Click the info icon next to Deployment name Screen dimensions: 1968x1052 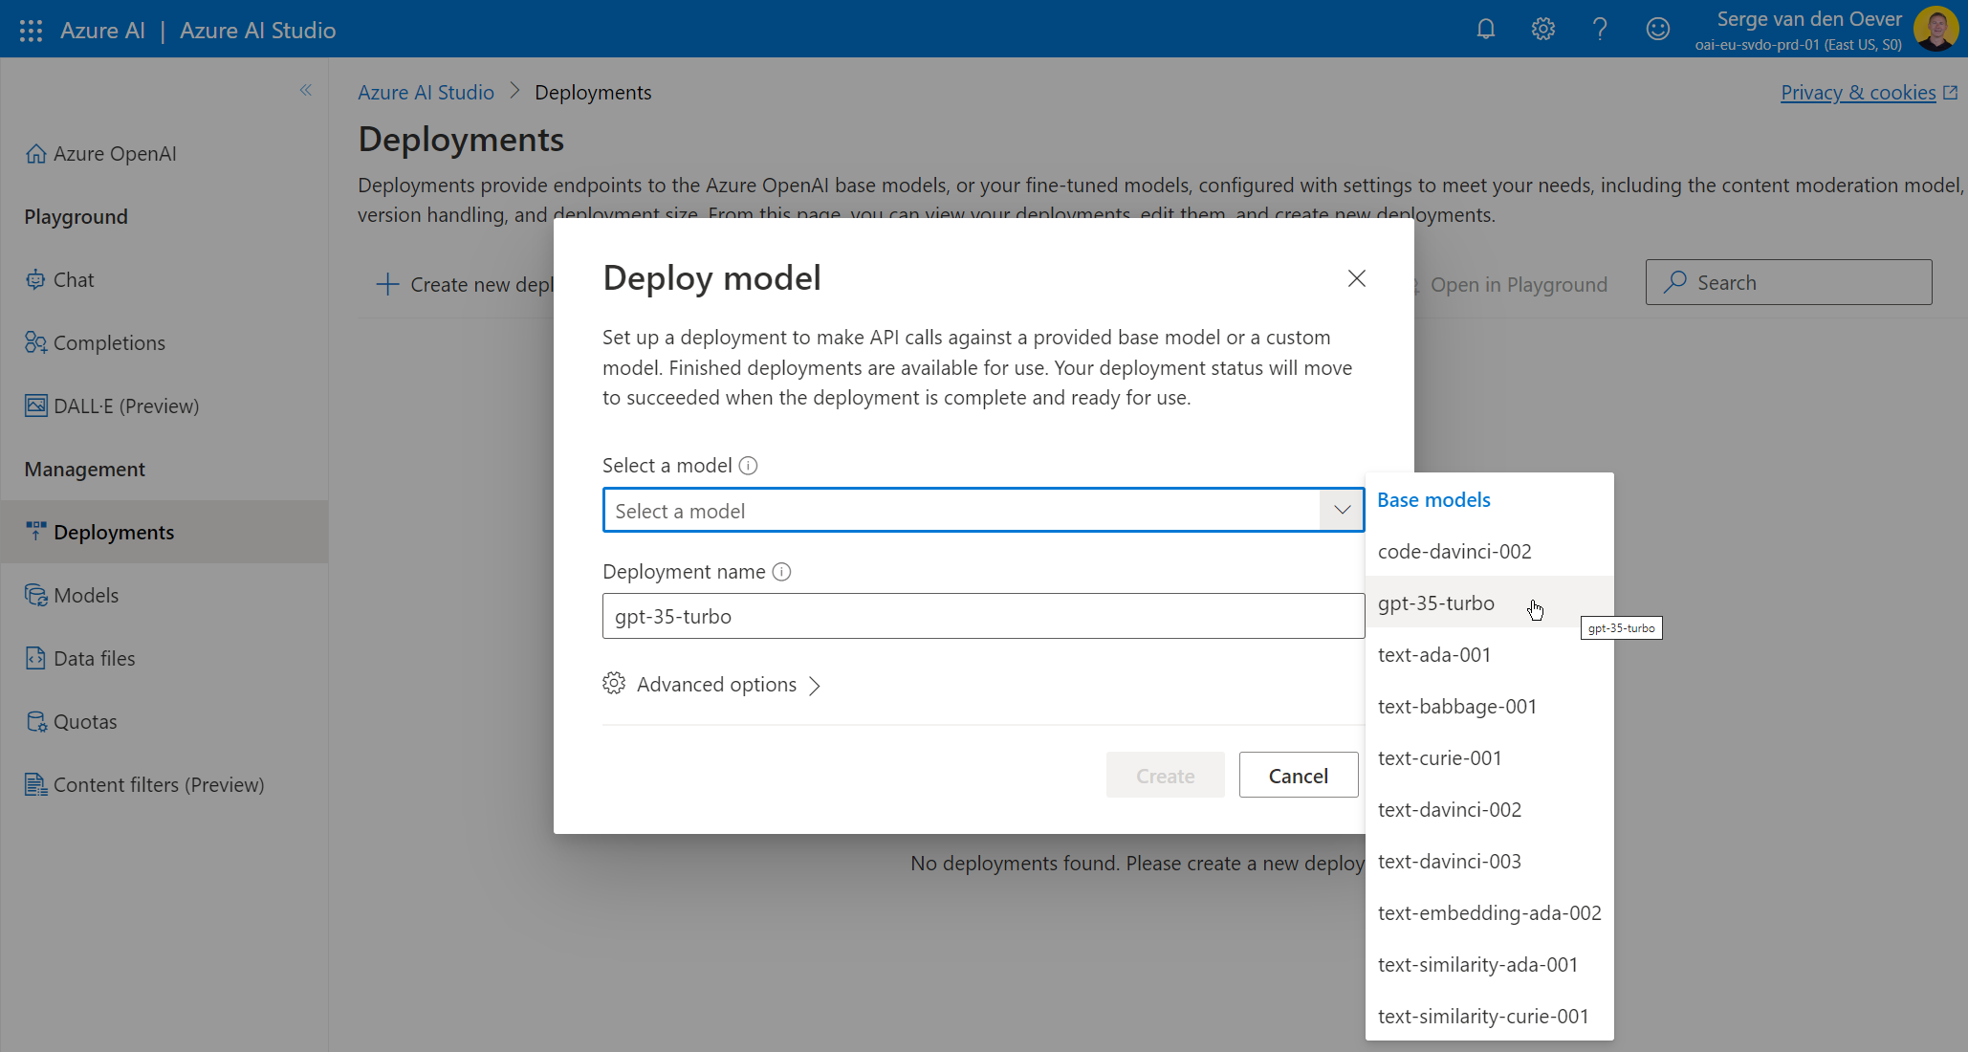(x=781, y=572)
